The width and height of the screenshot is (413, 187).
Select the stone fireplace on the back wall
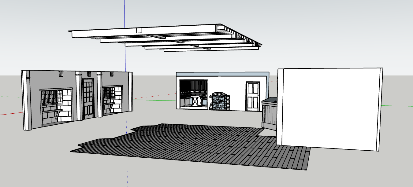coord(219,101)
